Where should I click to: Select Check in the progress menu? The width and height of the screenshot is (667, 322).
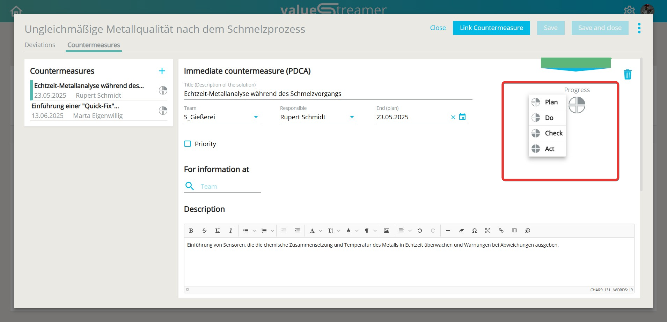point(547,133)
